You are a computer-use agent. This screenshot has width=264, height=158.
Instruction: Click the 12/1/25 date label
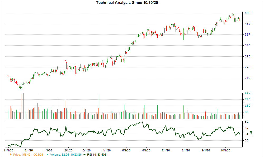(28, 150)
